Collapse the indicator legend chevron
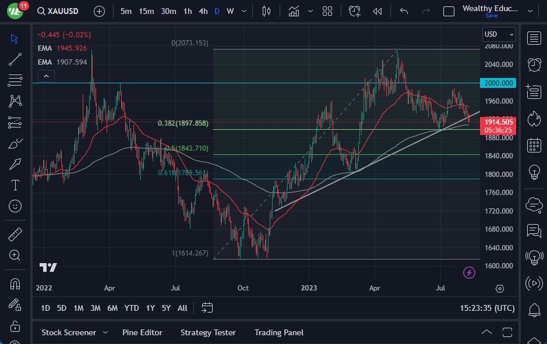The image size is (547, 344). point(46,76)
